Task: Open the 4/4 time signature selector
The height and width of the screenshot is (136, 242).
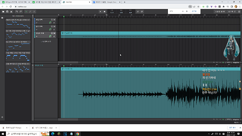Action: point(130,12)
